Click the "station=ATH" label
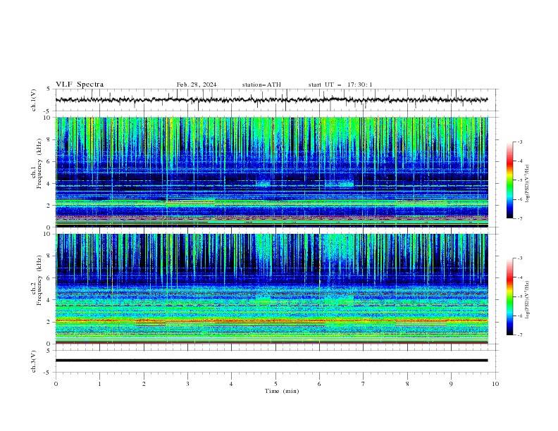Screen dimensions: 558x431 (x=261, y=85)
